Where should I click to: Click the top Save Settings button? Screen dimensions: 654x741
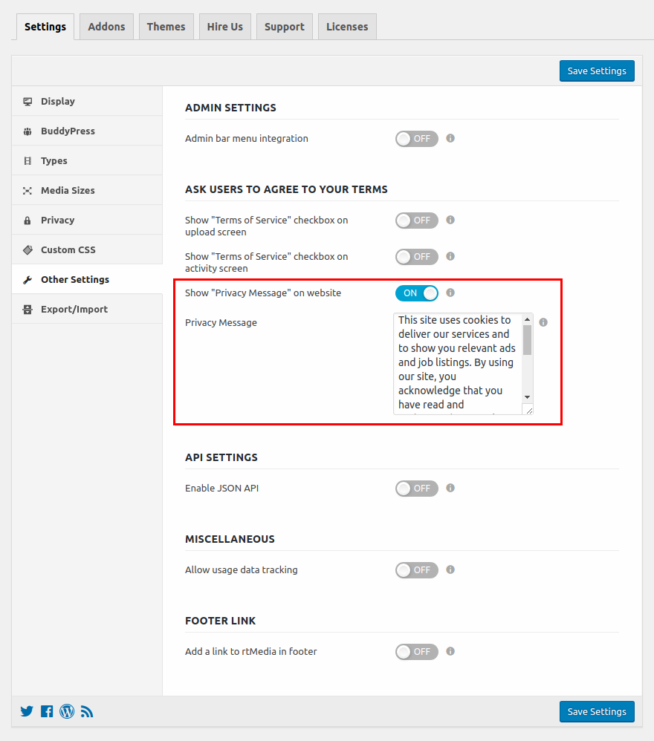click(597, 71)
